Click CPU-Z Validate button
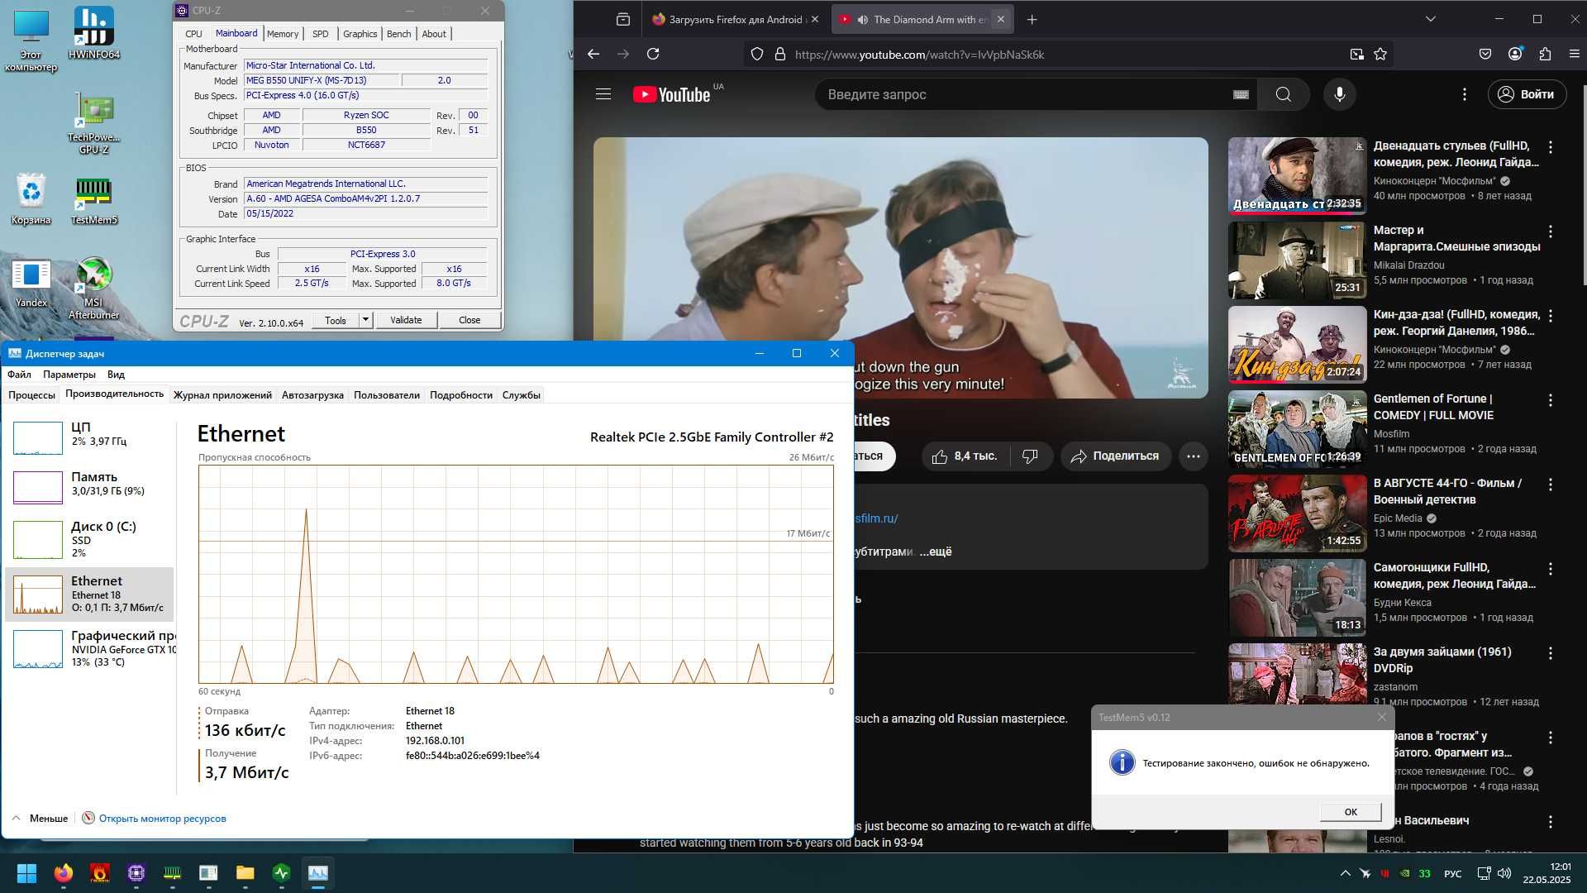The height and width of the screenshot is (893, 1587). pyautogui.click(x=406, y=320)
